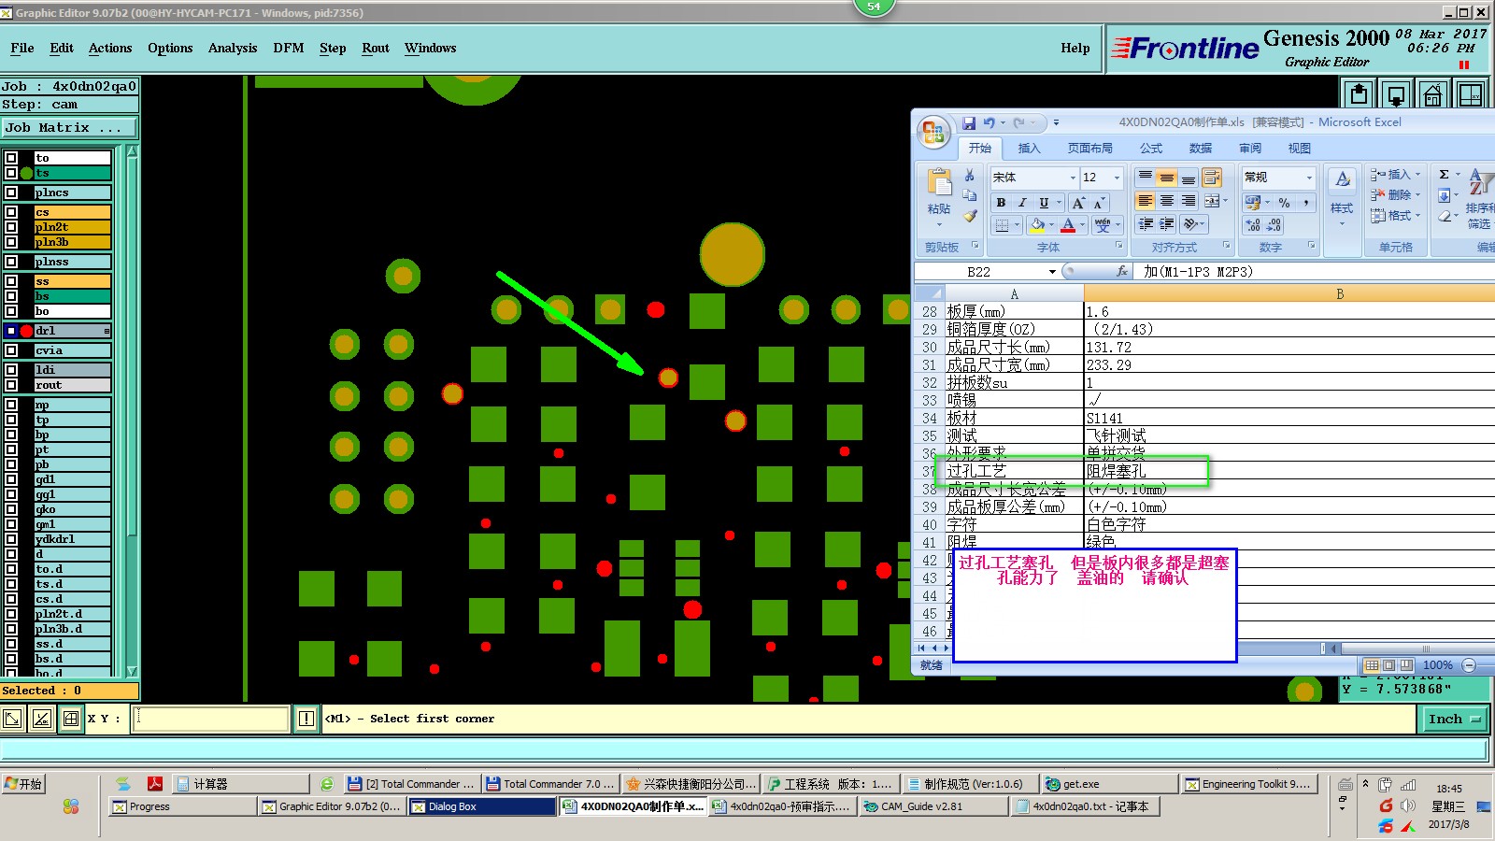Click the third Genesis grid icon beside X Y

pos(71,719)
